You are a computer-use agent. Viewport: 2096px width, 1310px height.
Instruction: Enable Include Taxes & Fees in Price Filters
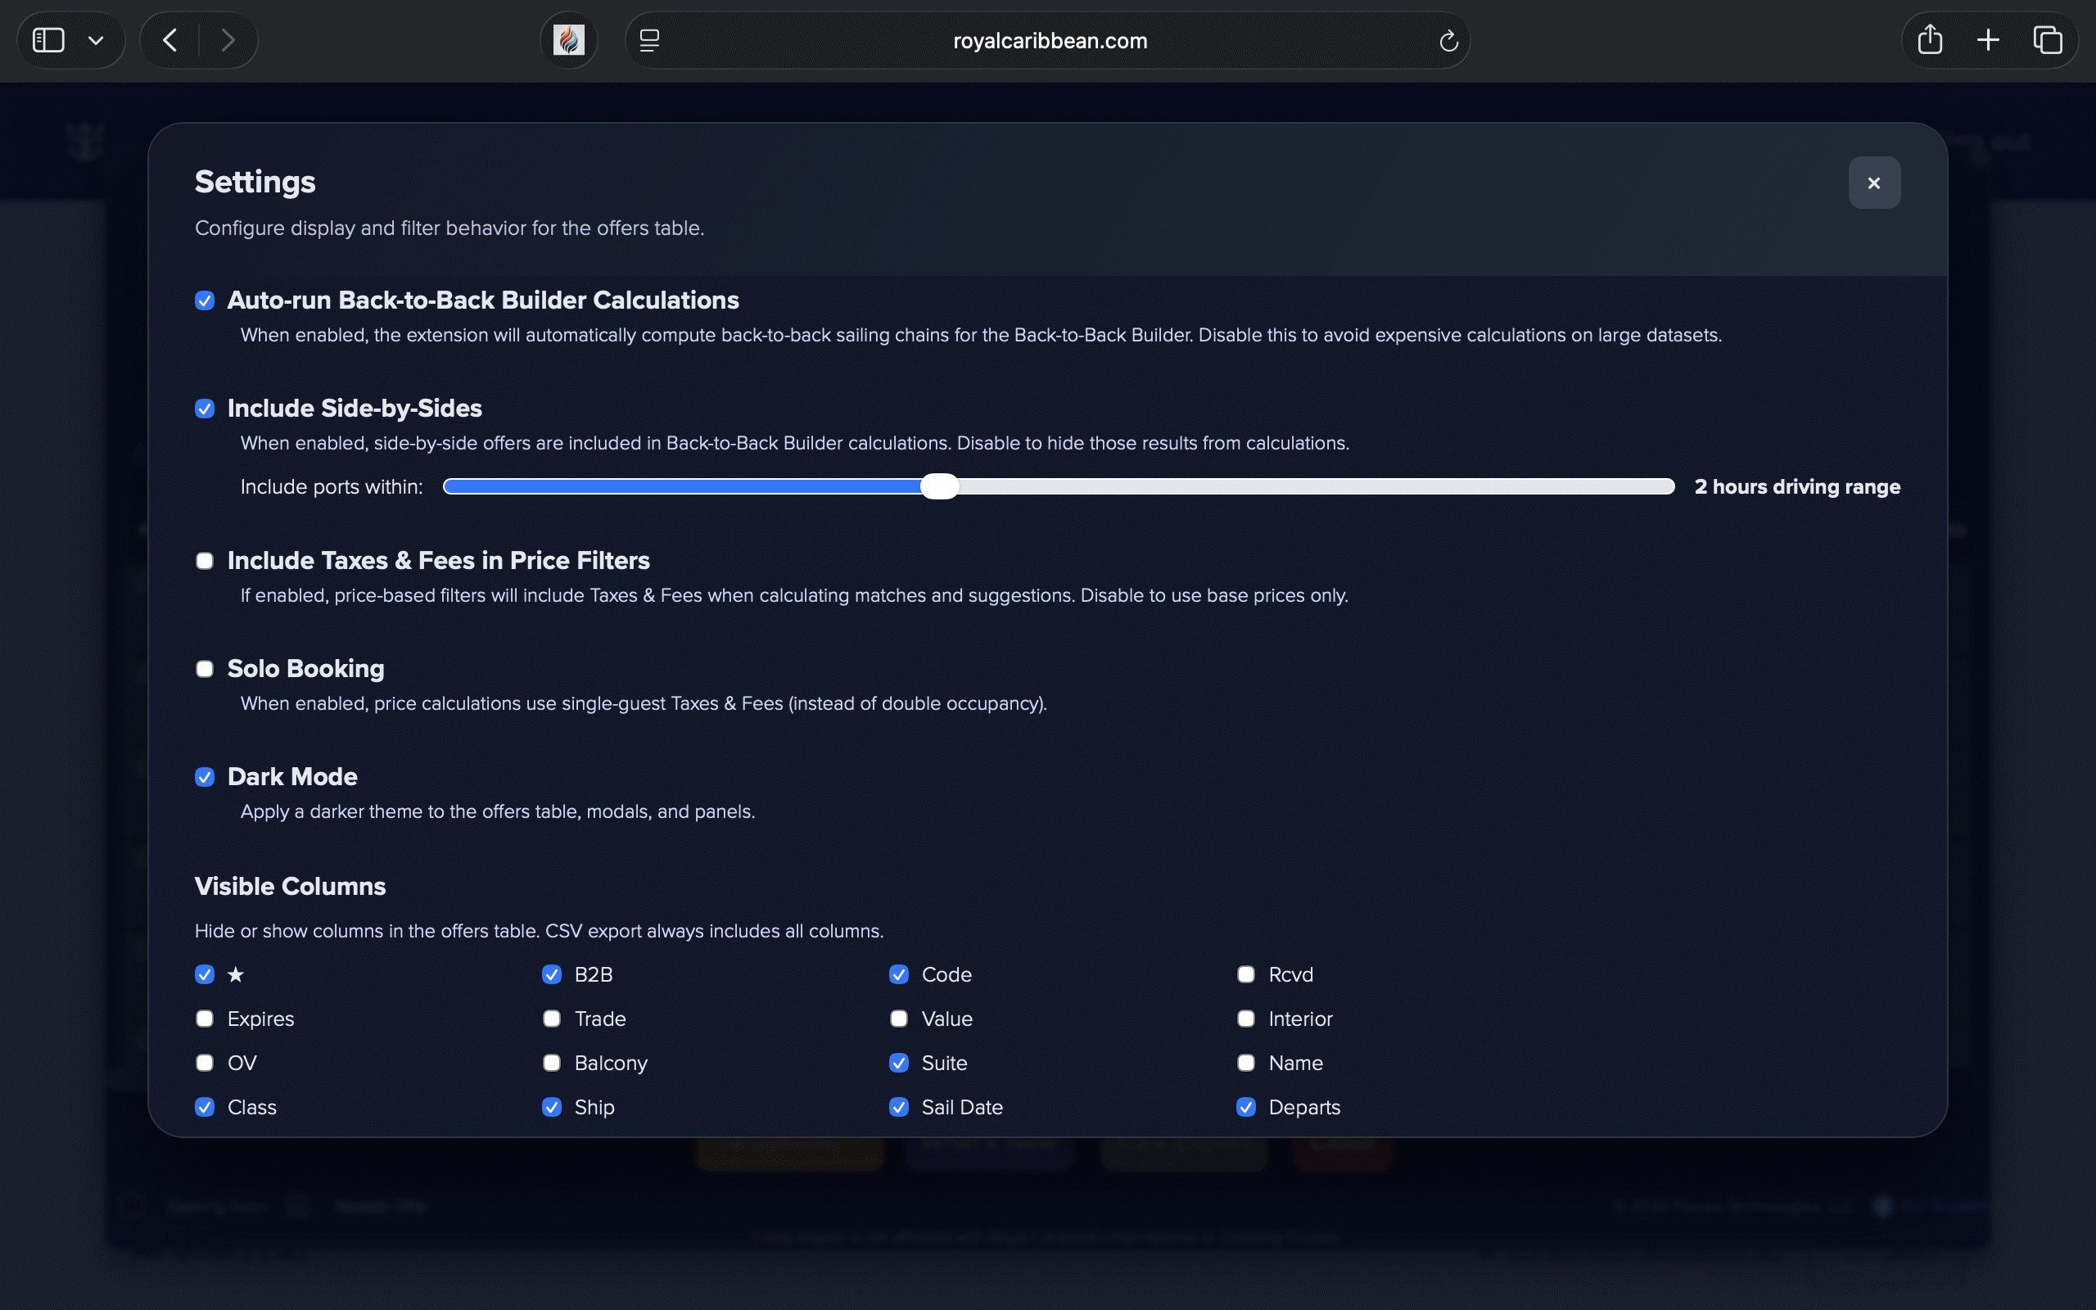pos(205,561)
